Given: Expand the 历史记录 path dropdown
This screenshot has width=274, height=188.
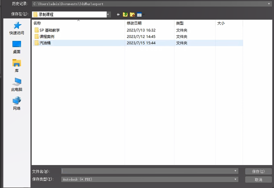Looking at the screenshot, I should click(x=269, y=4).
